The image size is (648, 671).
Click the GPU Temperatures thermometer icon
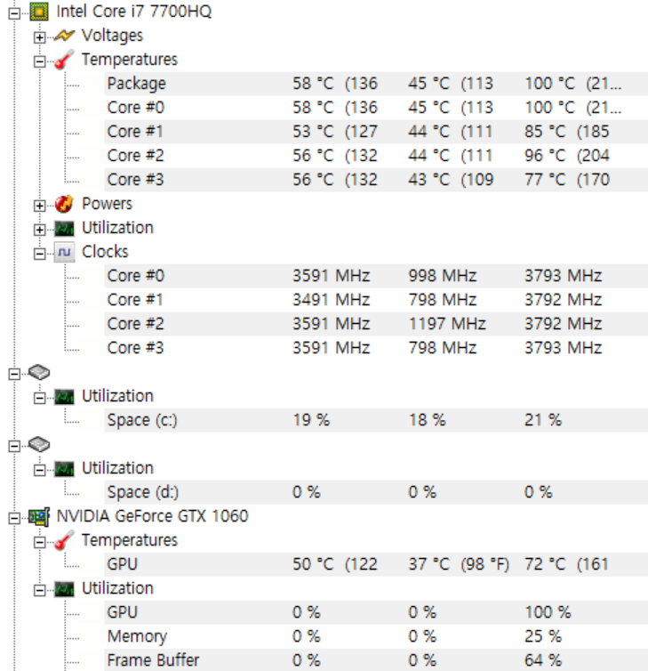tap(64, 540)
